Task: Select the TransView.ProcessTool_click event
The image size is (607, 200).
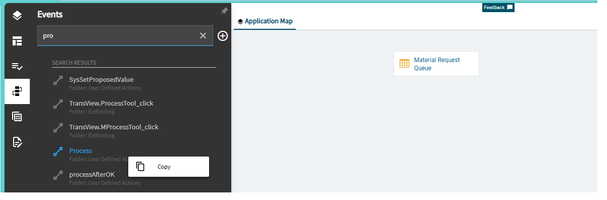Action: pyautogui.click(x=111, y=103)
